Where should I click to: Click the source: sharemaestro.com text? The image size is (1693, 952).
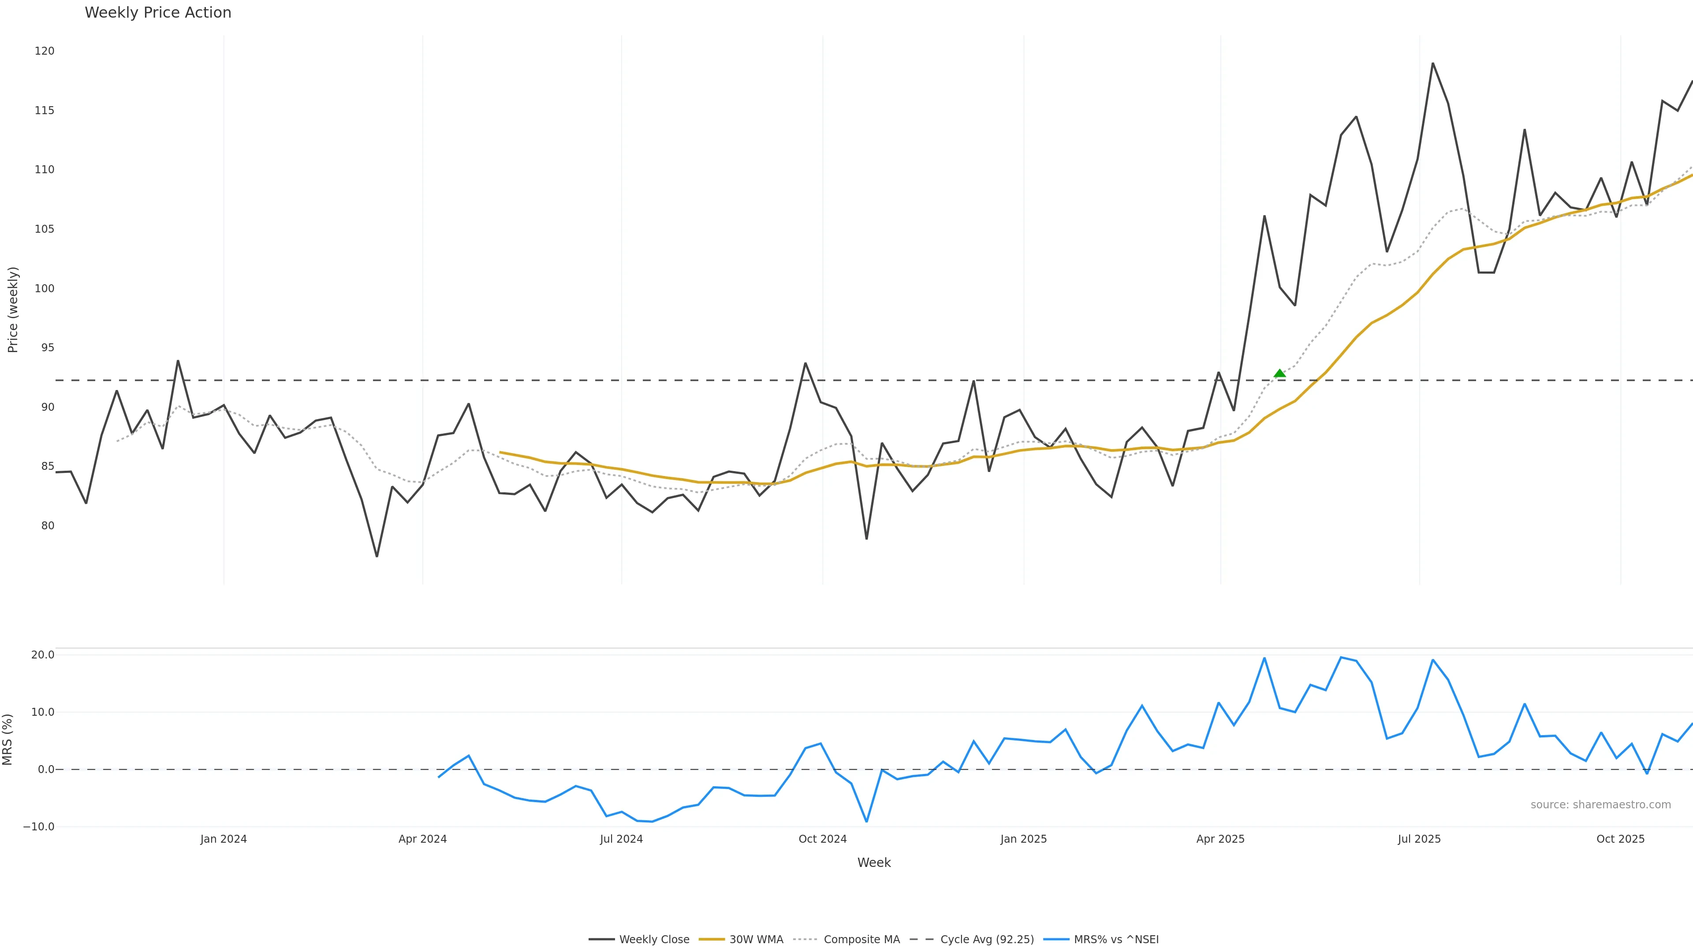[1600, 805]
